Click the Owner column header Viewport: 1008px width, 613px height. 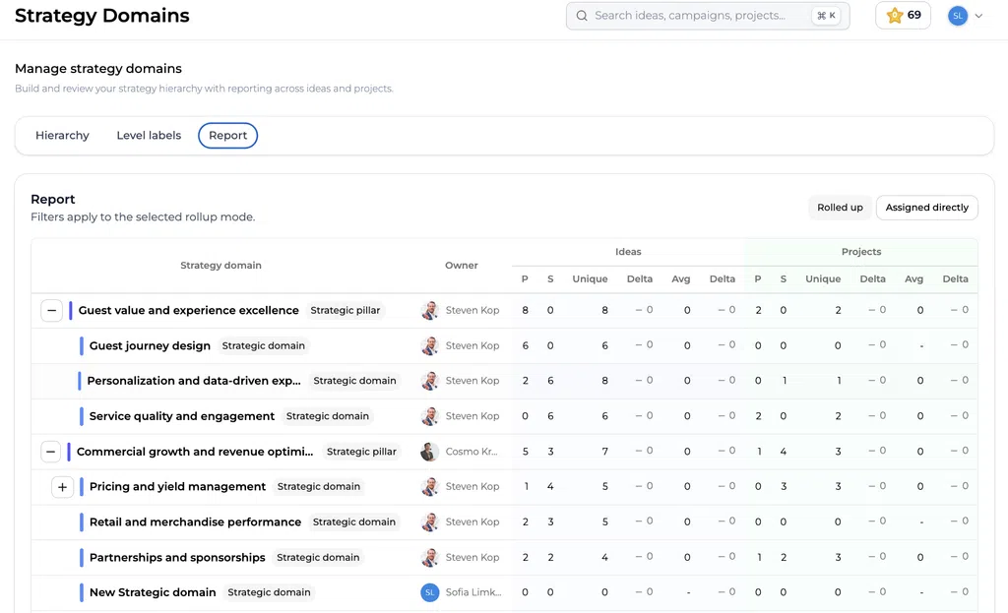tap(461, 266)
